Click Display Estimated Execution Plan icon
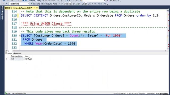 (65, 4)
